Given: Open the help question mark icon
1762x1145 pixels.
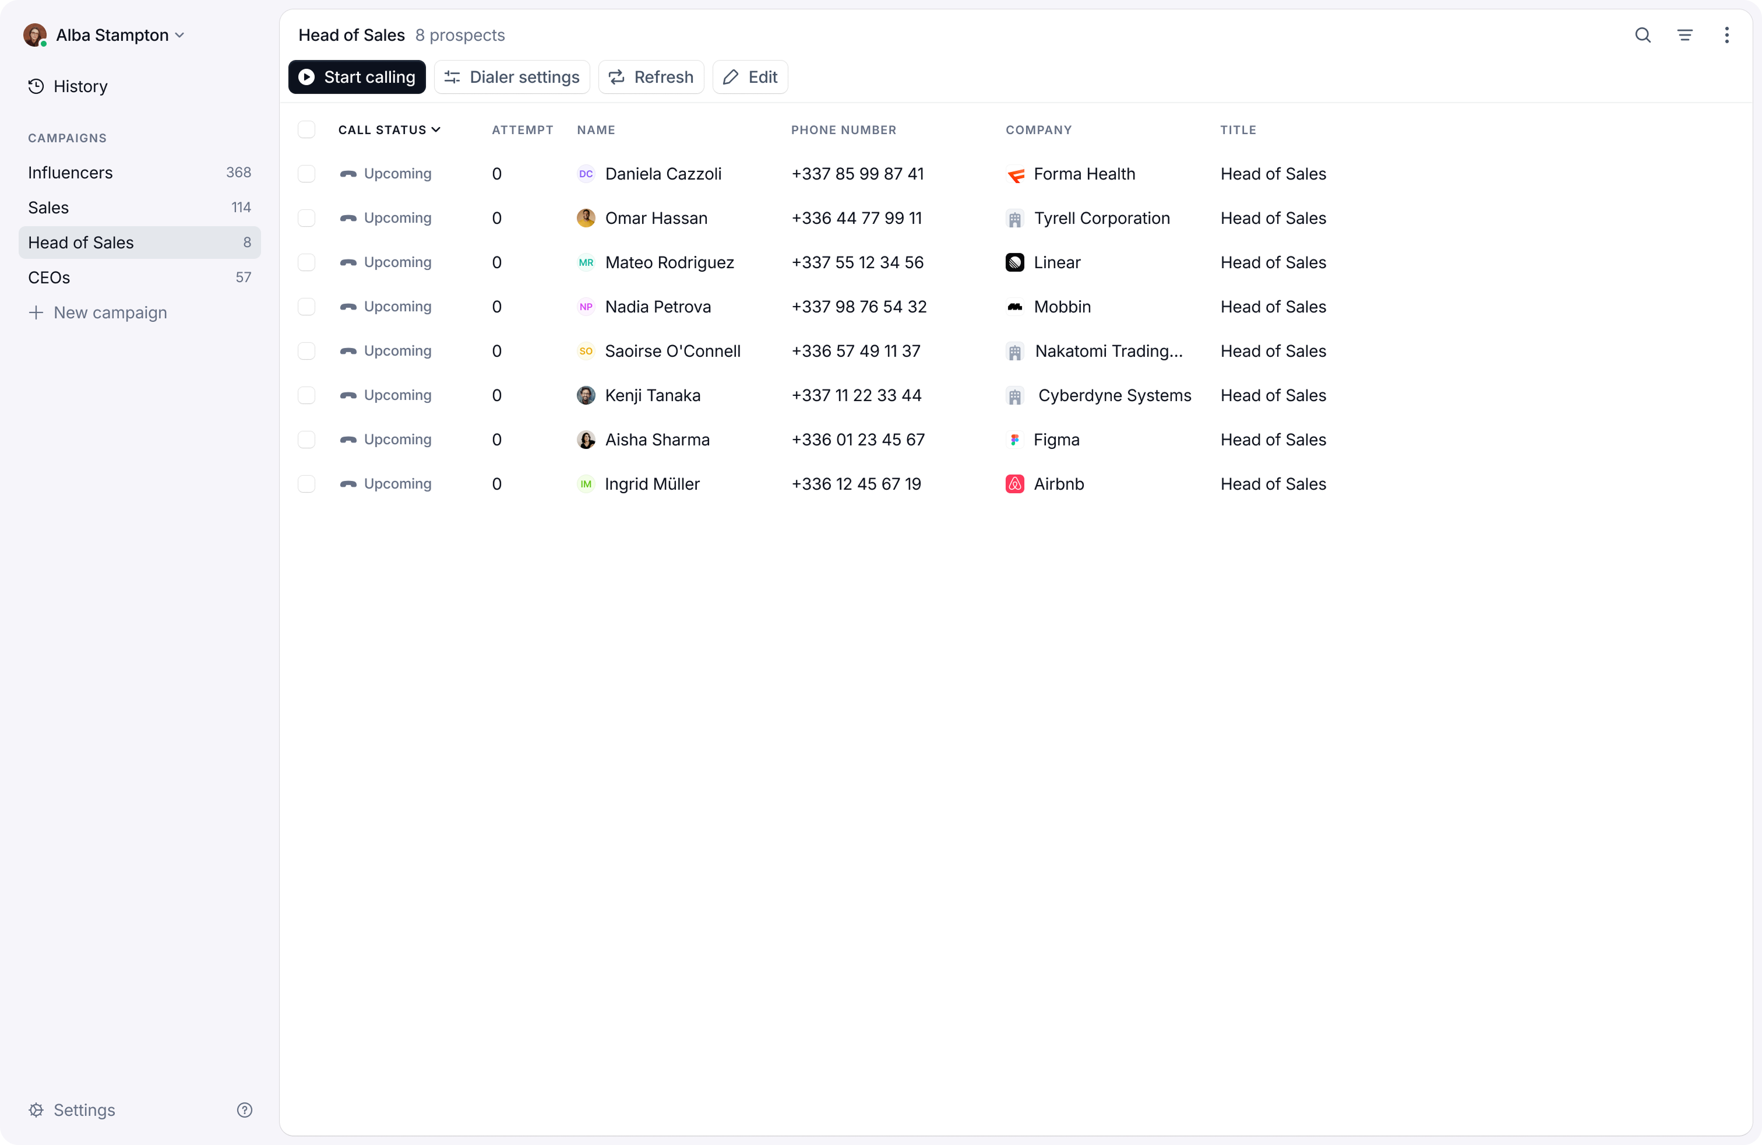Looking at the screenshot, I should pyautogui.click(x=245, y=1109).
